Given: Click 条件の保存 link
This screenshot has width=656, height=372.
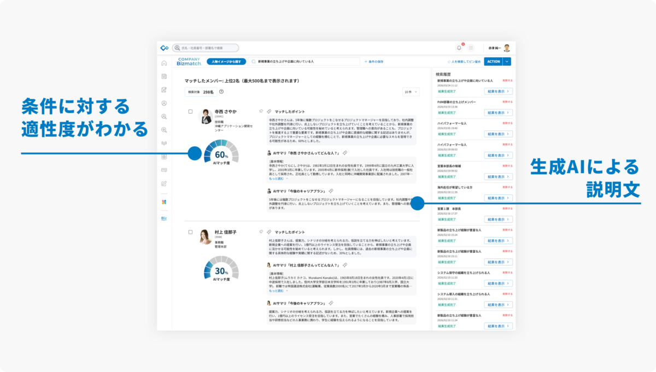Looking at the screenshot, I should (x=374, y=62).
